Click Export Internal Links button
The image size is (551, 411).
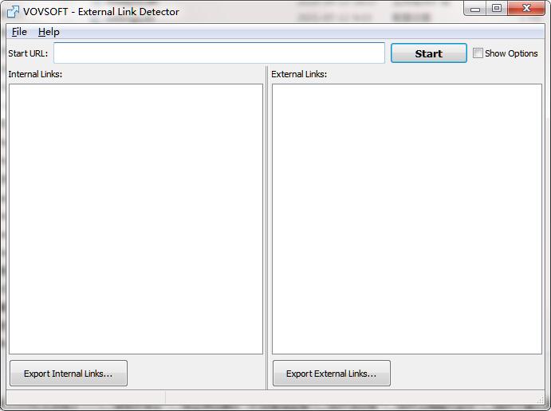click(x=69, y=374)
